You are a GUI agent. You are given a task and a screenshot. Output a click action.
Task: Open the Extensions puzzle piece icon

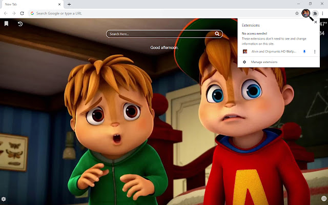[x=315, y=14]
